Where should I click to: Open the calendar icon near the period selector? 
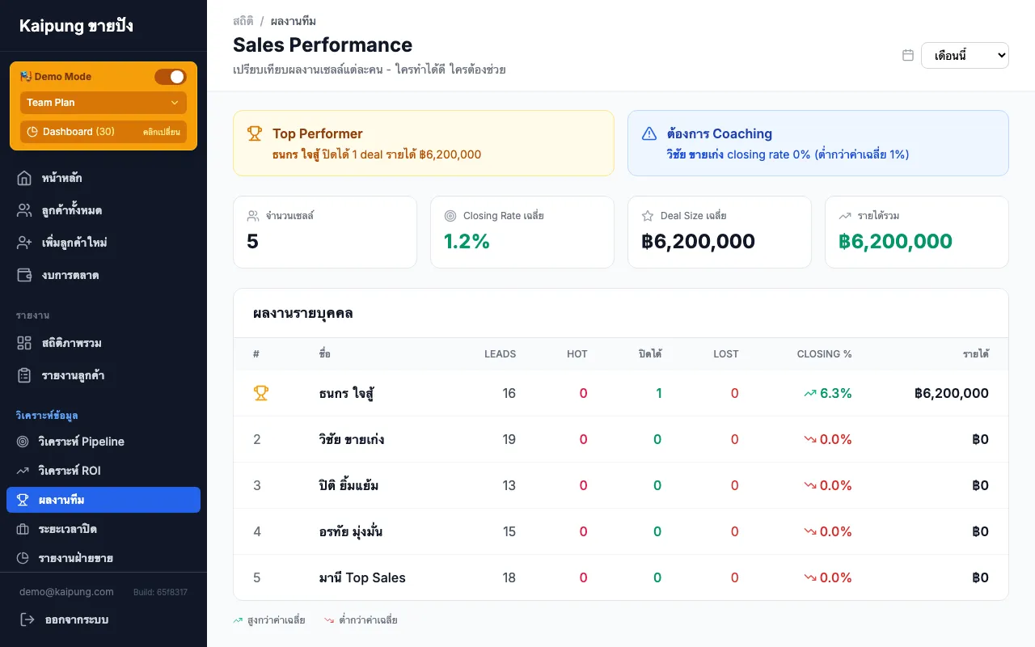pos(907,55)
